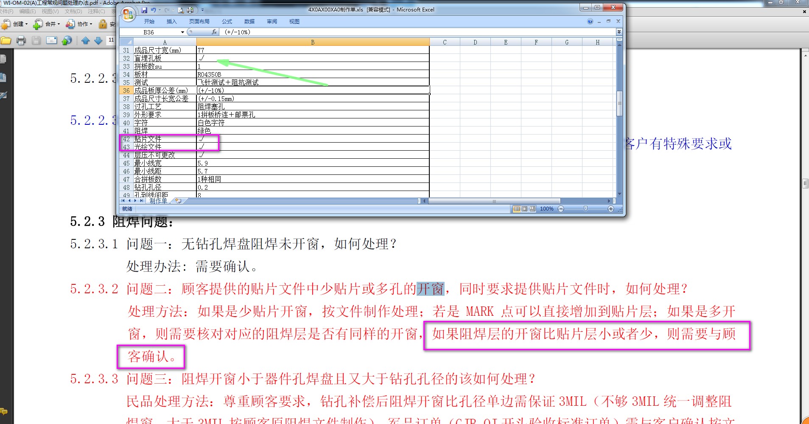Switch to the 页面布局 ribbon tab
This screenshot has width=809, height=424.
pyautogui.click(x=199, y=21)
